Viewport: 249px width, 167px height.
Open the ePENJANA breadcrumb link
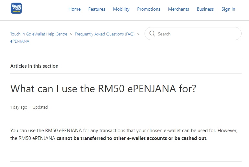point(20,41)
